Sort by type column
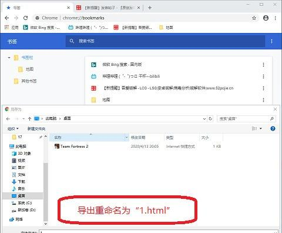This screenshot has height=233, width=282. point(182,138)
